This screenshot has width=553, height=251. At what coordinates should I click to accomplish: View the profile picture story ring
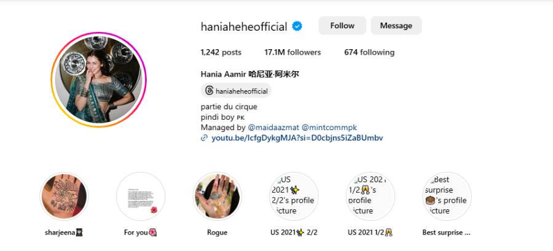(x=98, y=80)
